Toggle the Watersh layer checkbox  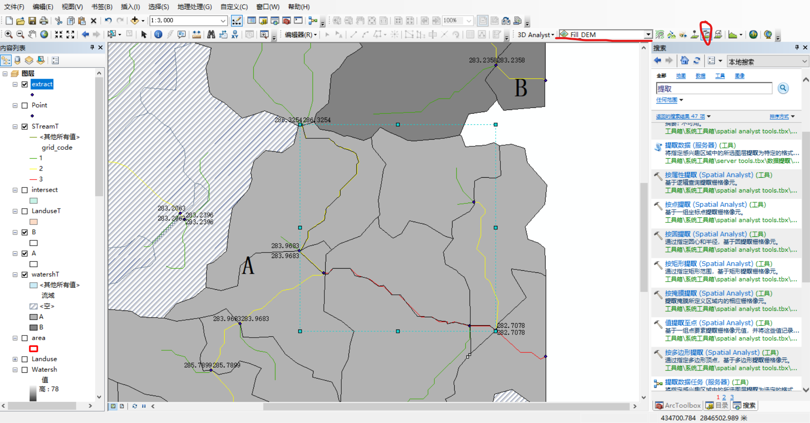[x=25, y=370]
